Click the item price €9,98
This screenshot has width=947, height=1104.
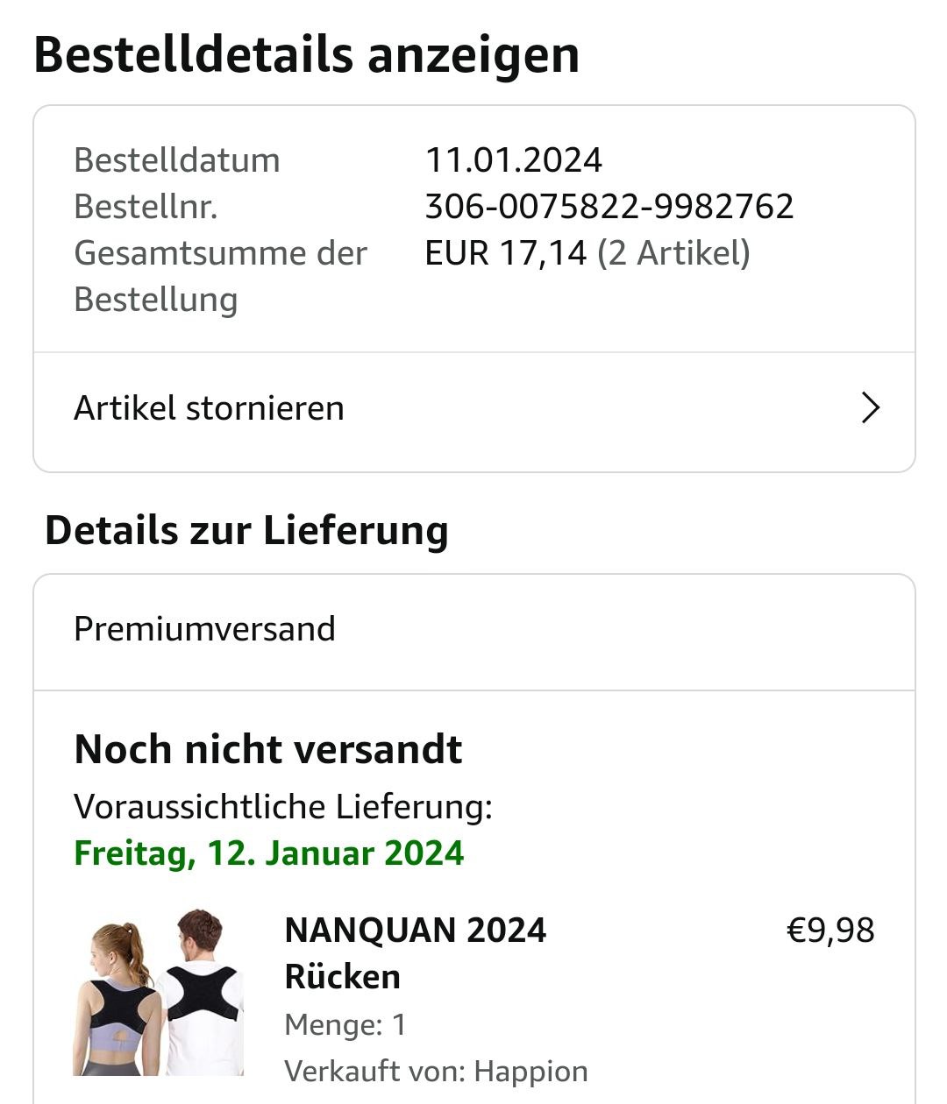coord(830,931)
